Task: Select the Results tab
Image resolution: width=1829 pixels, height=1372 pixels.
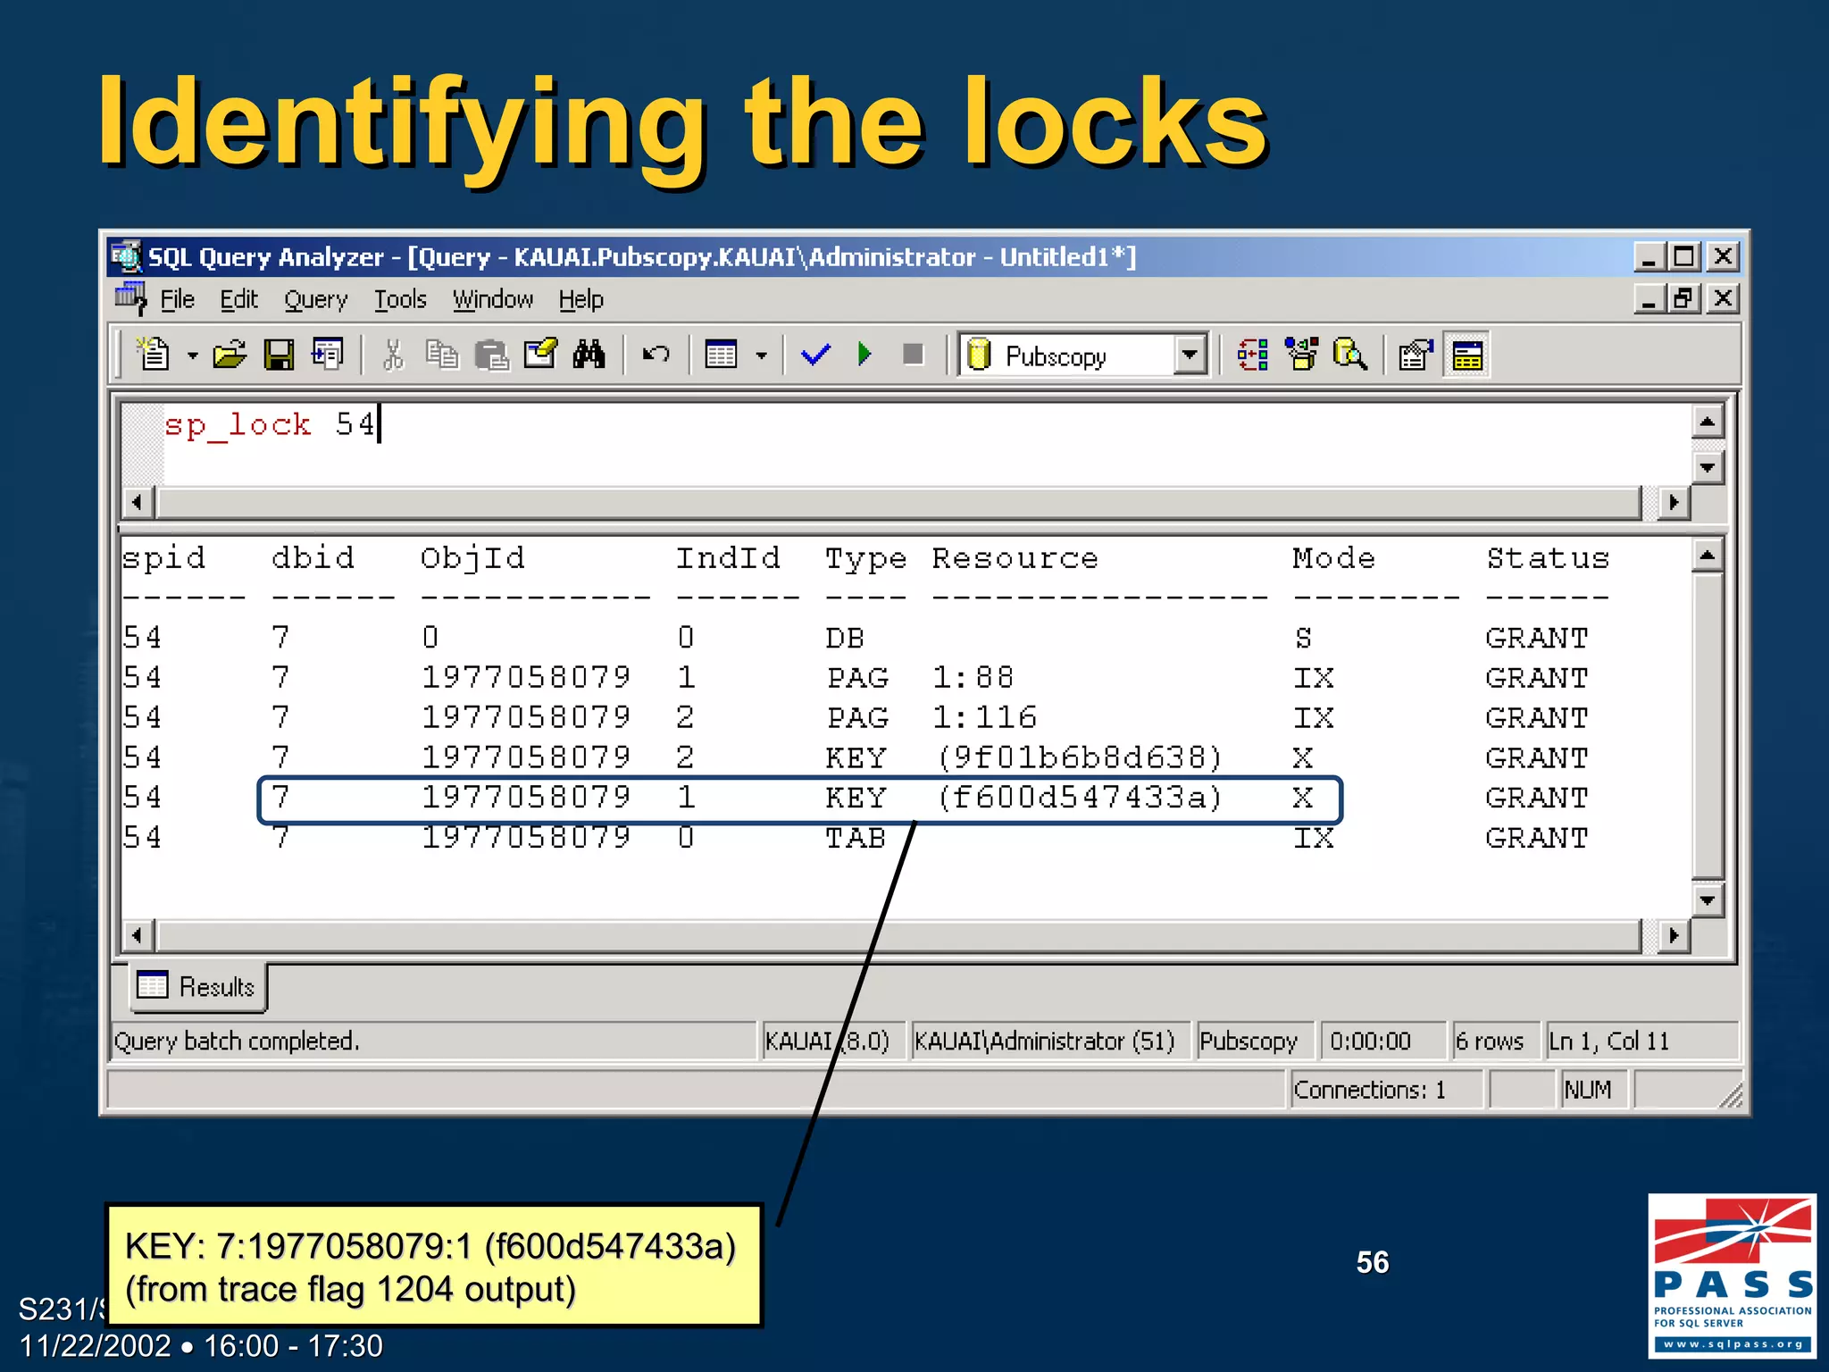Action: (x=199, y=986)
